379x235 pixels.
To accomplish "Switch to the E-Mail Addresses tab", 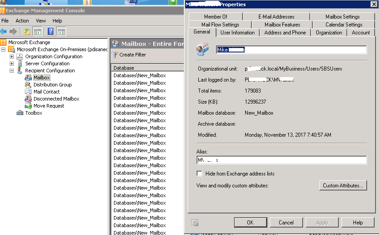I will pos(276,17).
